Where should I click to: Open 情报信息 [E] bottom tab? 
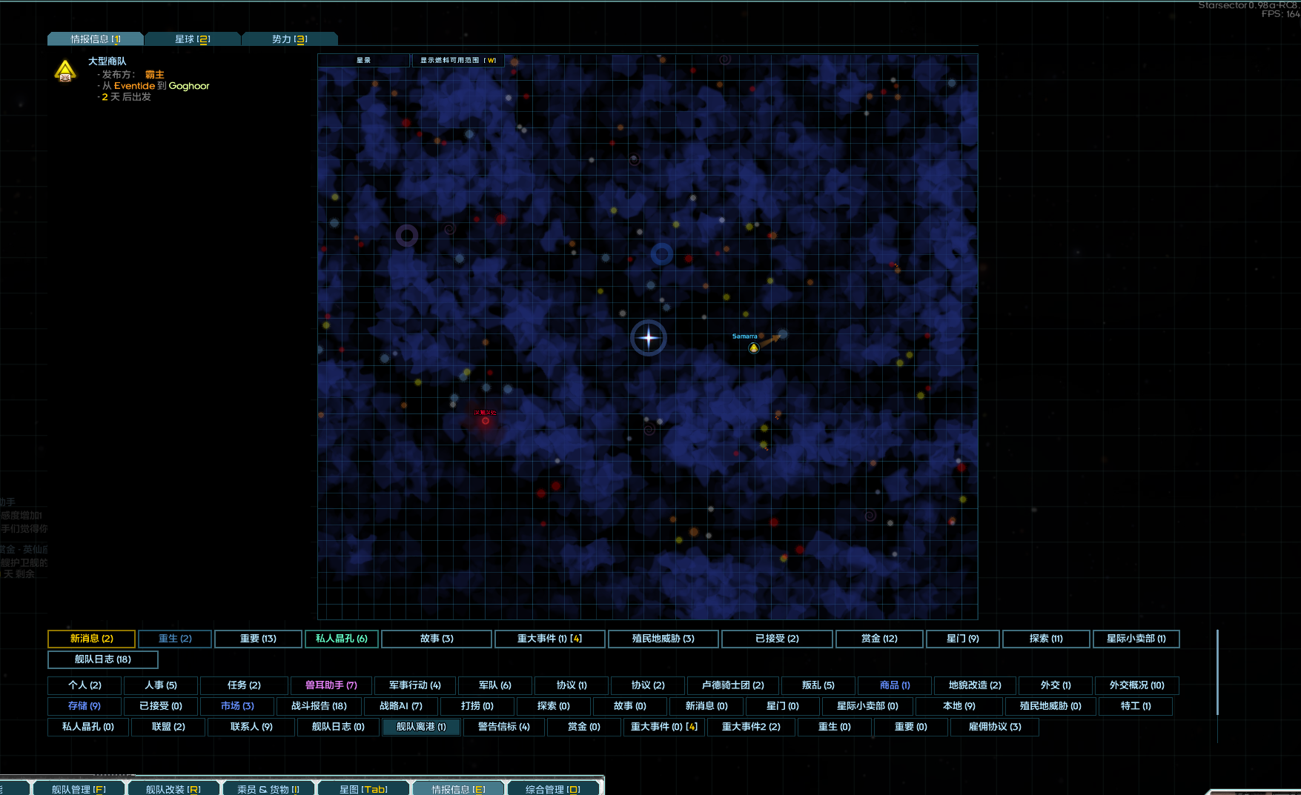point(458,789)
